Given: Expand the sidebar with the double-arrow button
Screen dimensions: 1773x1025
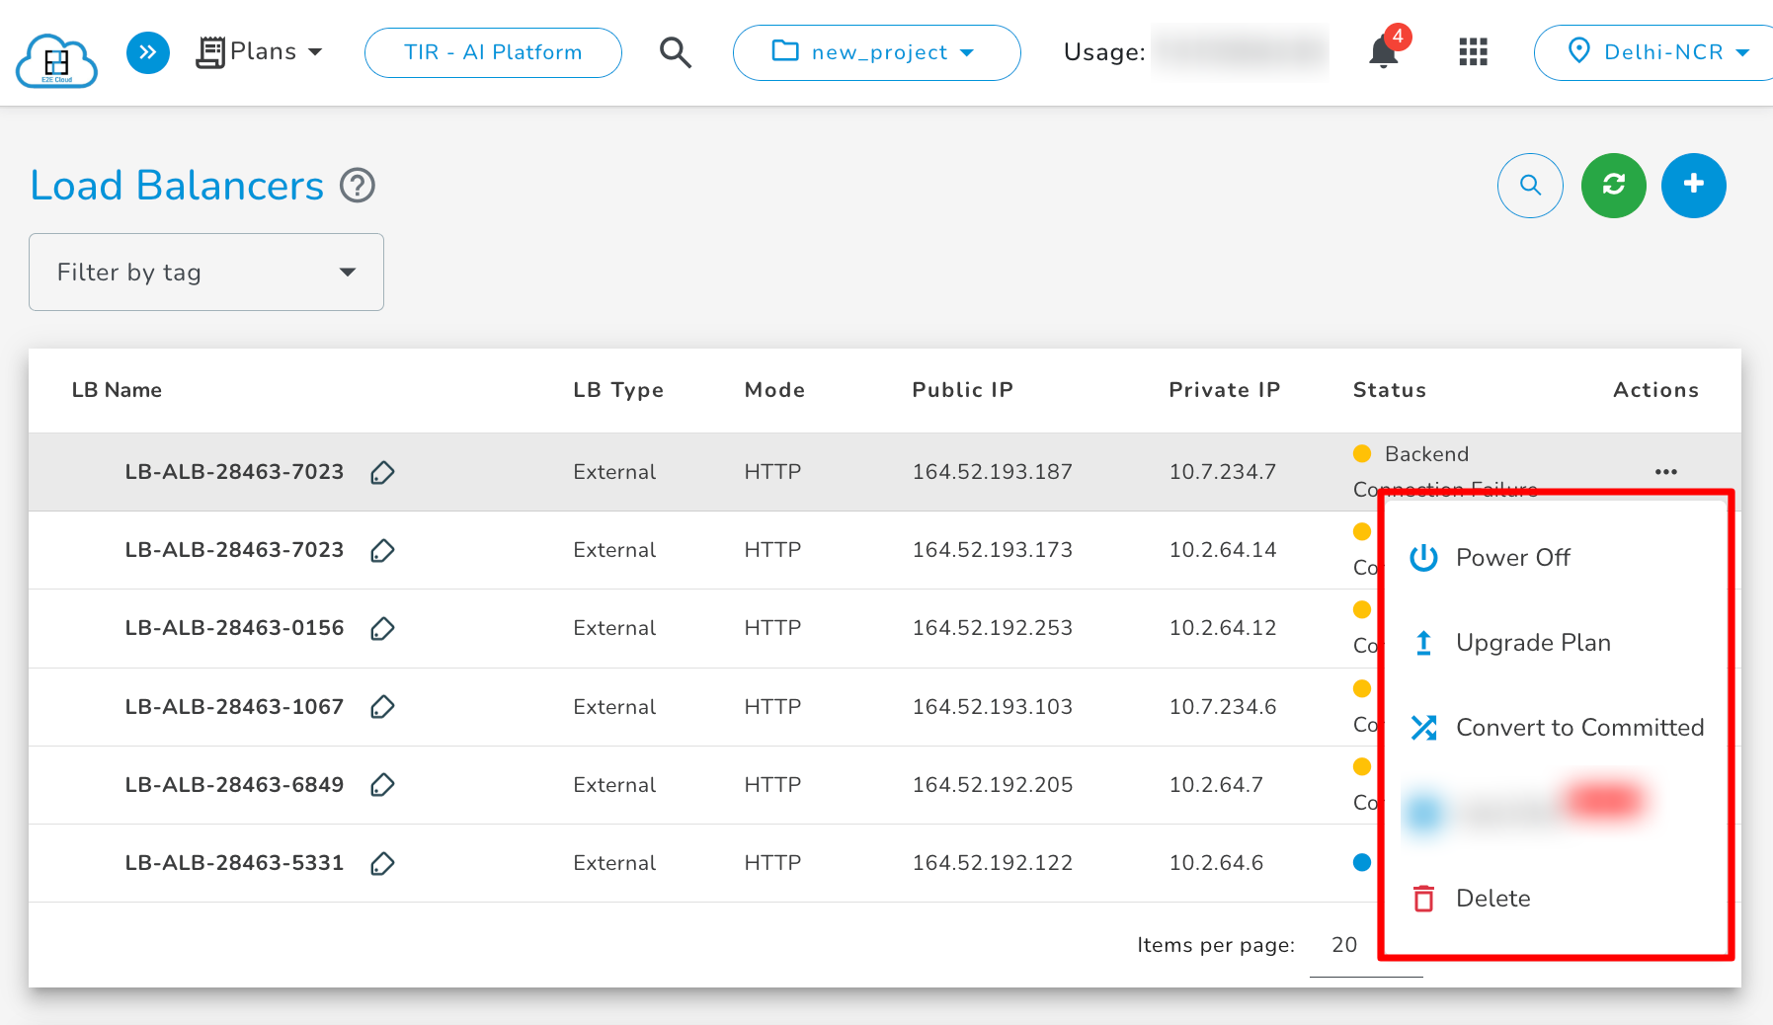Looking at the screenshot, I should pos(148,52).
